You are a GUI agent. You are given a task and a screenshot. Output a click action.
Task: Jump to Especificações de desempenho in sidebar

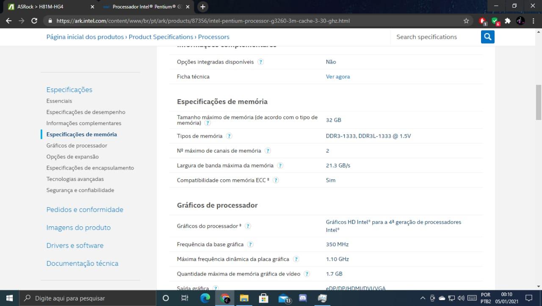click(x=86, y=112)
